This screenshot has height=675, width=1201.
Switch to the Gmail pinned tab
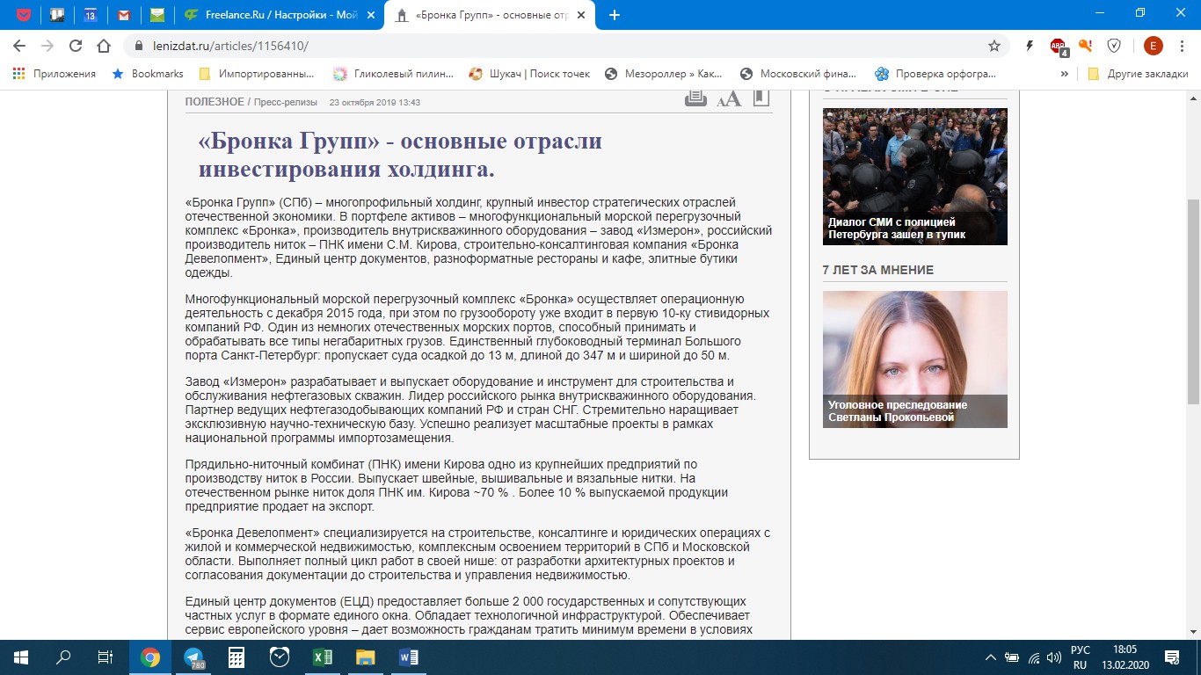(x=124, y=15)
